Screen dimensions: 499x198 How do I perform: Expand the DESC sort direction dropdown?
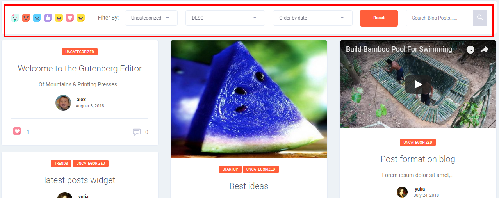pos(225,18)
